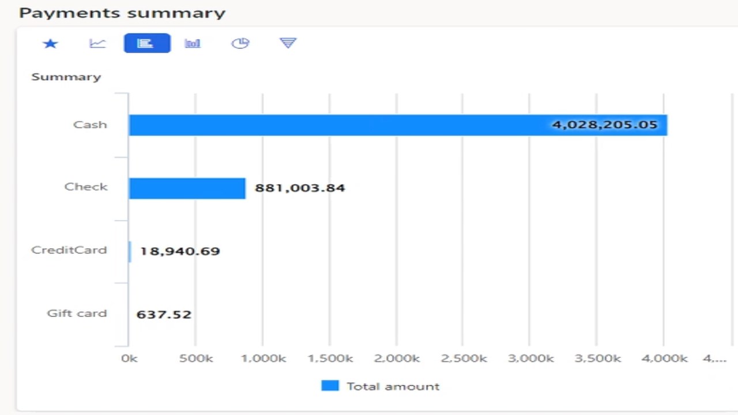
Task: Click the 4,000k axis tick label
Action: coord(664,359)
